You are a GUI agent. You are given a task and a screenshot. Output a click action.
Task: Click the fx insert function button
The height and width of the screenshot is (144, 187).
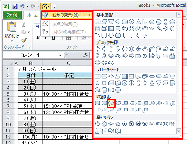[86, 55]
